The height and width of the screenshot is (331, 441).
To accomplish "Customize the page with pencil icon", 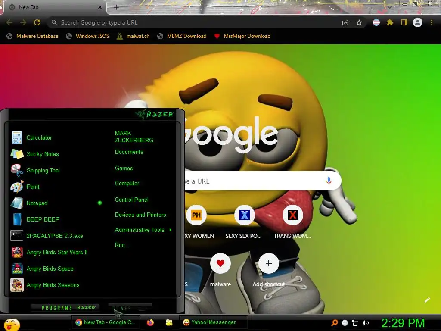I will coord(427,300).
